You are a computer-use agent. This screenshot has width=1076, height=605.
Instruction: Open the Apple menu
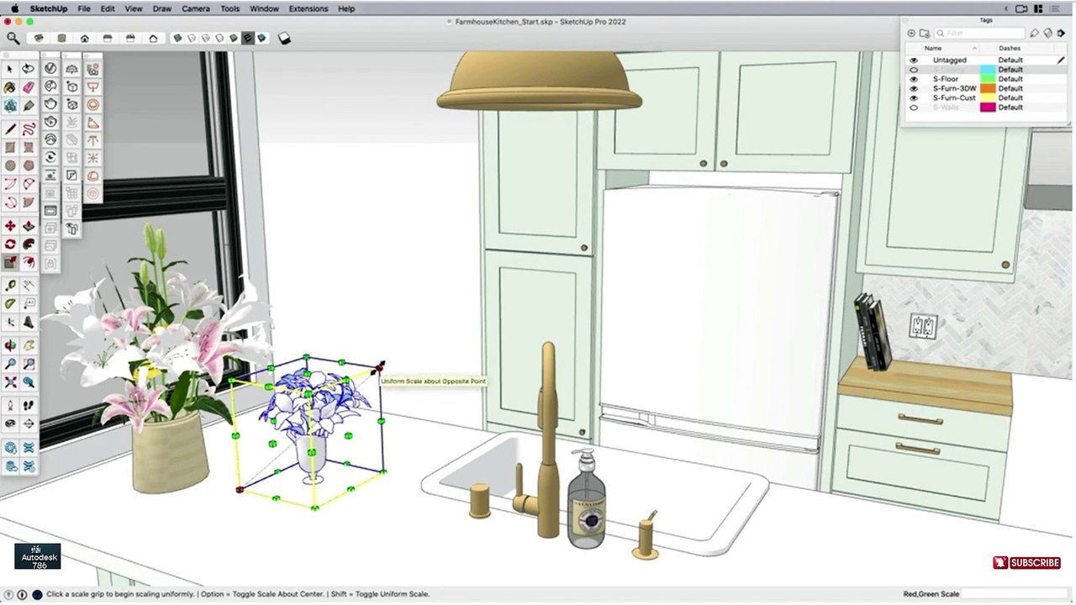point(14,8)
